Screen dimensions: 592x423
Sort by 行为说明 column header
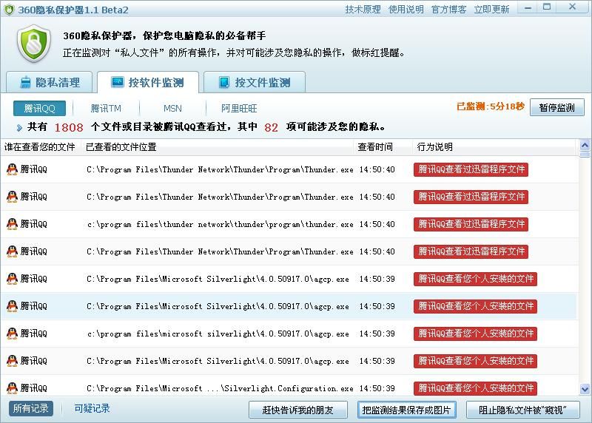point(494,146)
